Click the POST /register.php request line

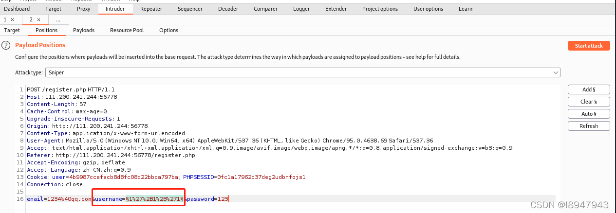(x=71, y=89)
